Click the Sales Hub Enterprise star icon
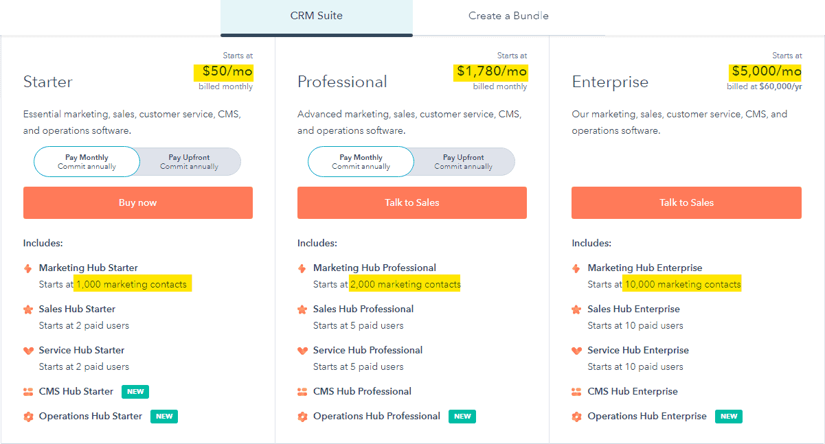This screenshot has width=825, height=444. click(x=576, y=309)
